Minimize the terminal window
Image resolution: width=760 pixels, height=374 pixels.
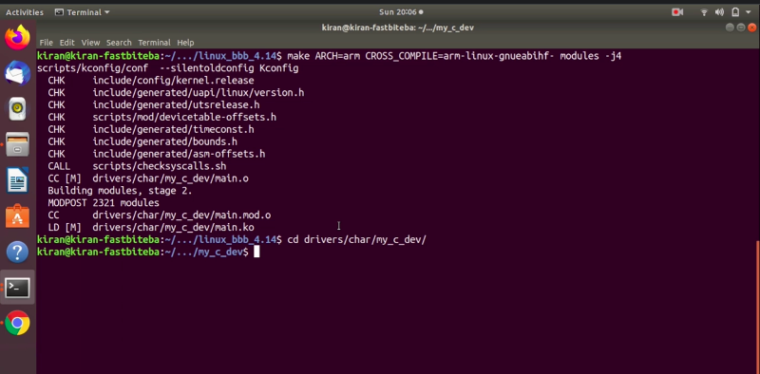(x=730, y=28)
